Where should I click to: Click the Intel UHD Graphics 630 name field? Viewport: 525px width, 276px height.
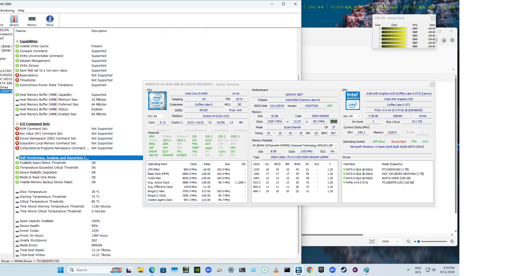click(399, 99)
